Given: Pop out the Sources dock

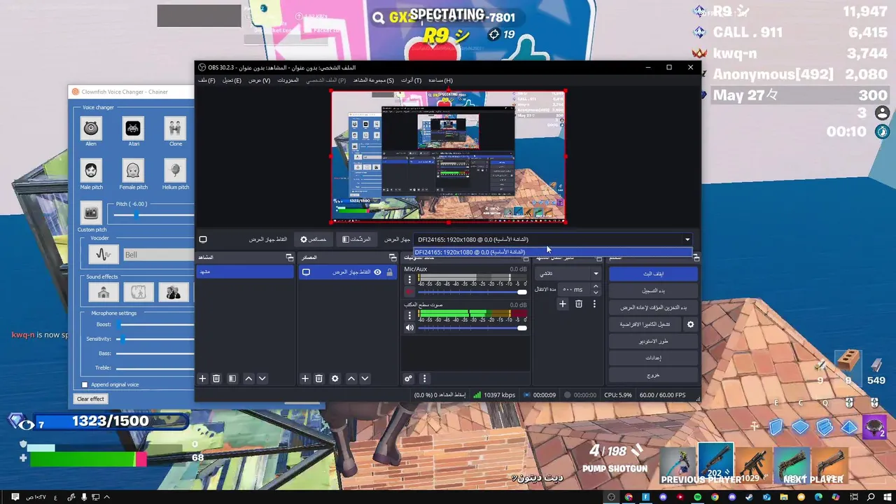Looking at the screenshot, I should click(393, 258).
